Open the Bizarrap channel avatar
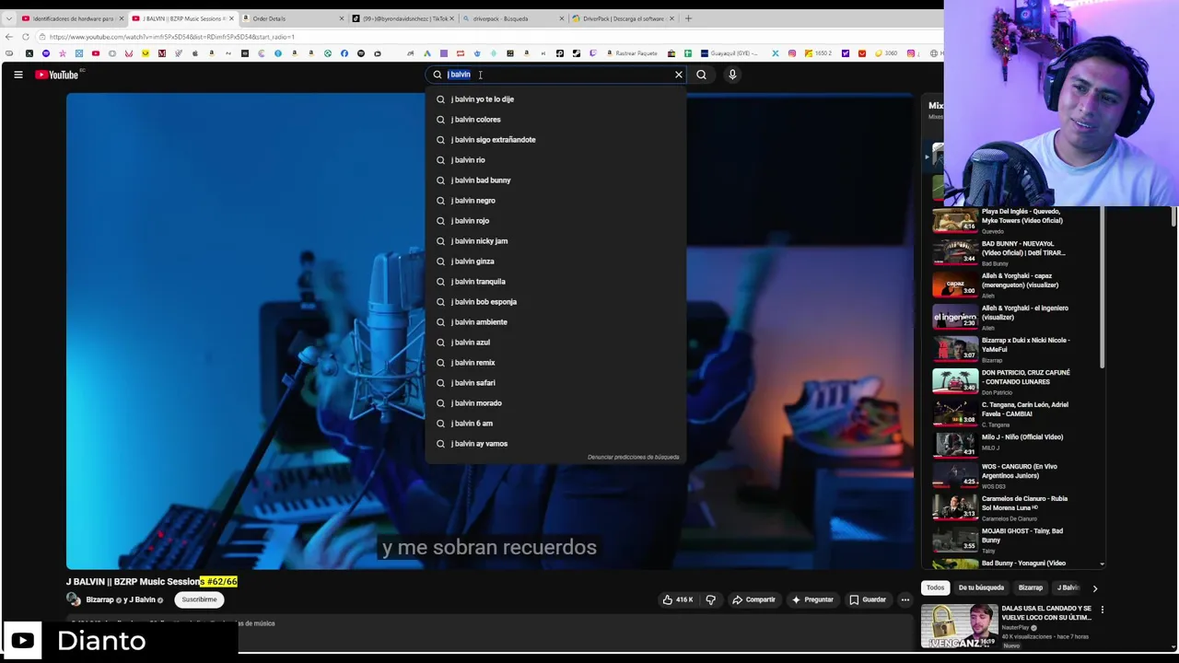This screenshot has height=663, width=1179. pos(74,599)
